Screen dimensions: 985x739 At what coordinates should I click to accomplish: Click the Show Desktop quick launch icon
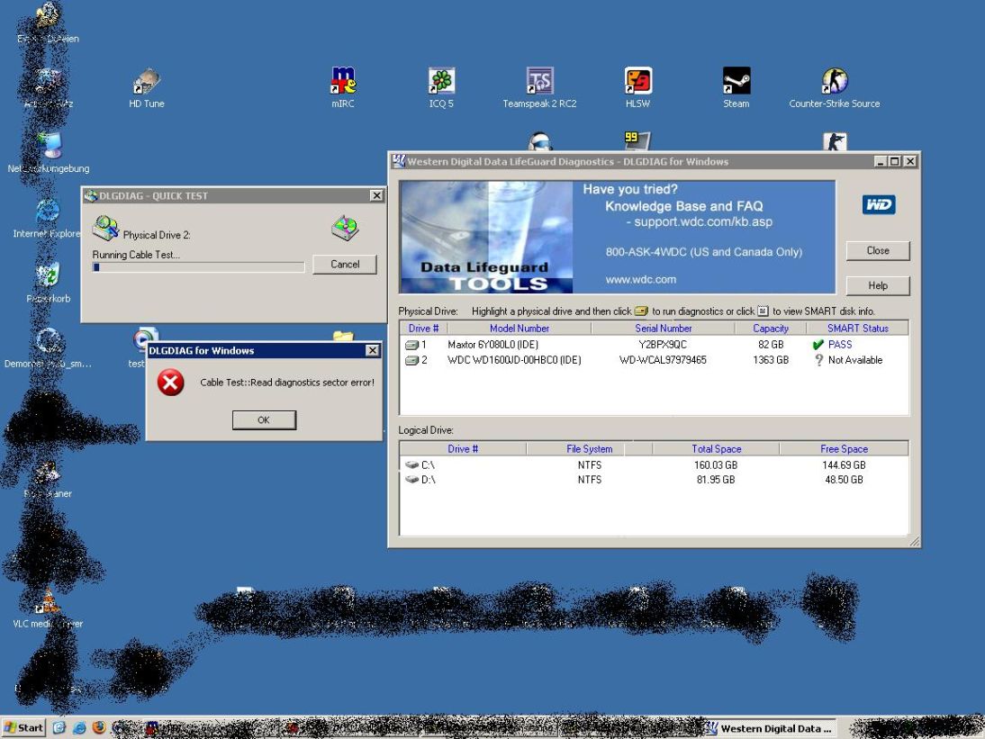[59, 727]
